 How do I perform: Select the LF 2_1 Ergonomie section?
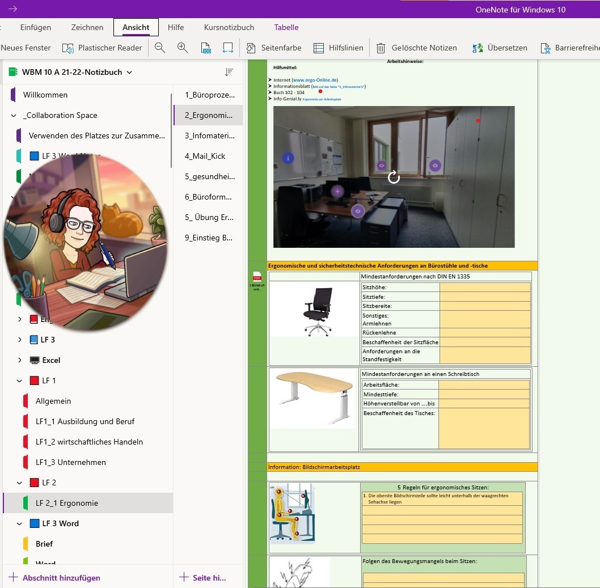click(88, 503)
